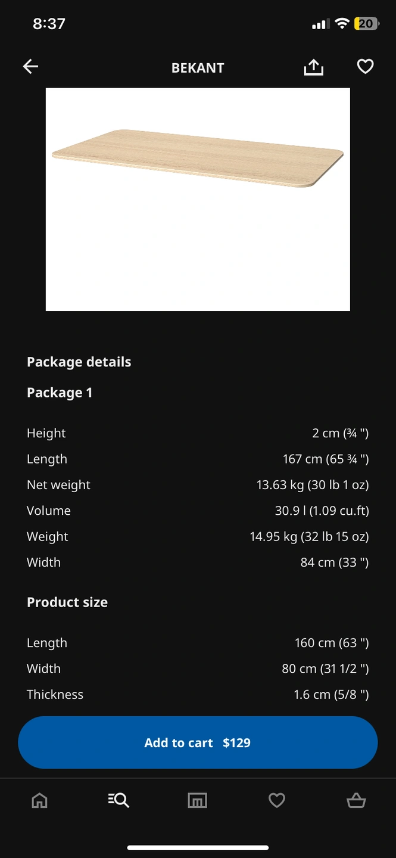Image resolution: width=396 pixels, height=858 pixels.
Task: Tap the package Length 167 cm row
Action: pyautogui.click(x=198, y=459)
